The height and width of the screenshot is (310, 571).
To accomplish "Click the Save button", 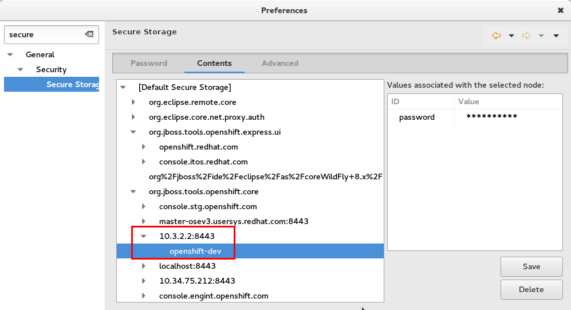I will [x=531, y=266].
